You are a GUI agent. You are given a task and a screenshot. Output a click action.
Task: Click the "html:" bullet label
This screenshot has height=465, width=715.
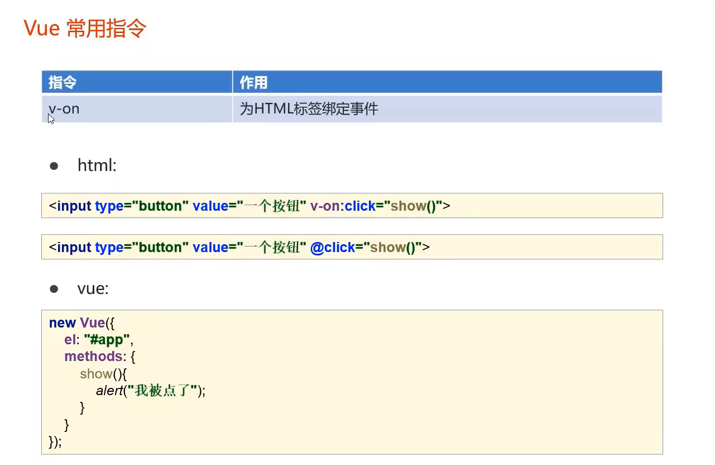pos(97,165)
